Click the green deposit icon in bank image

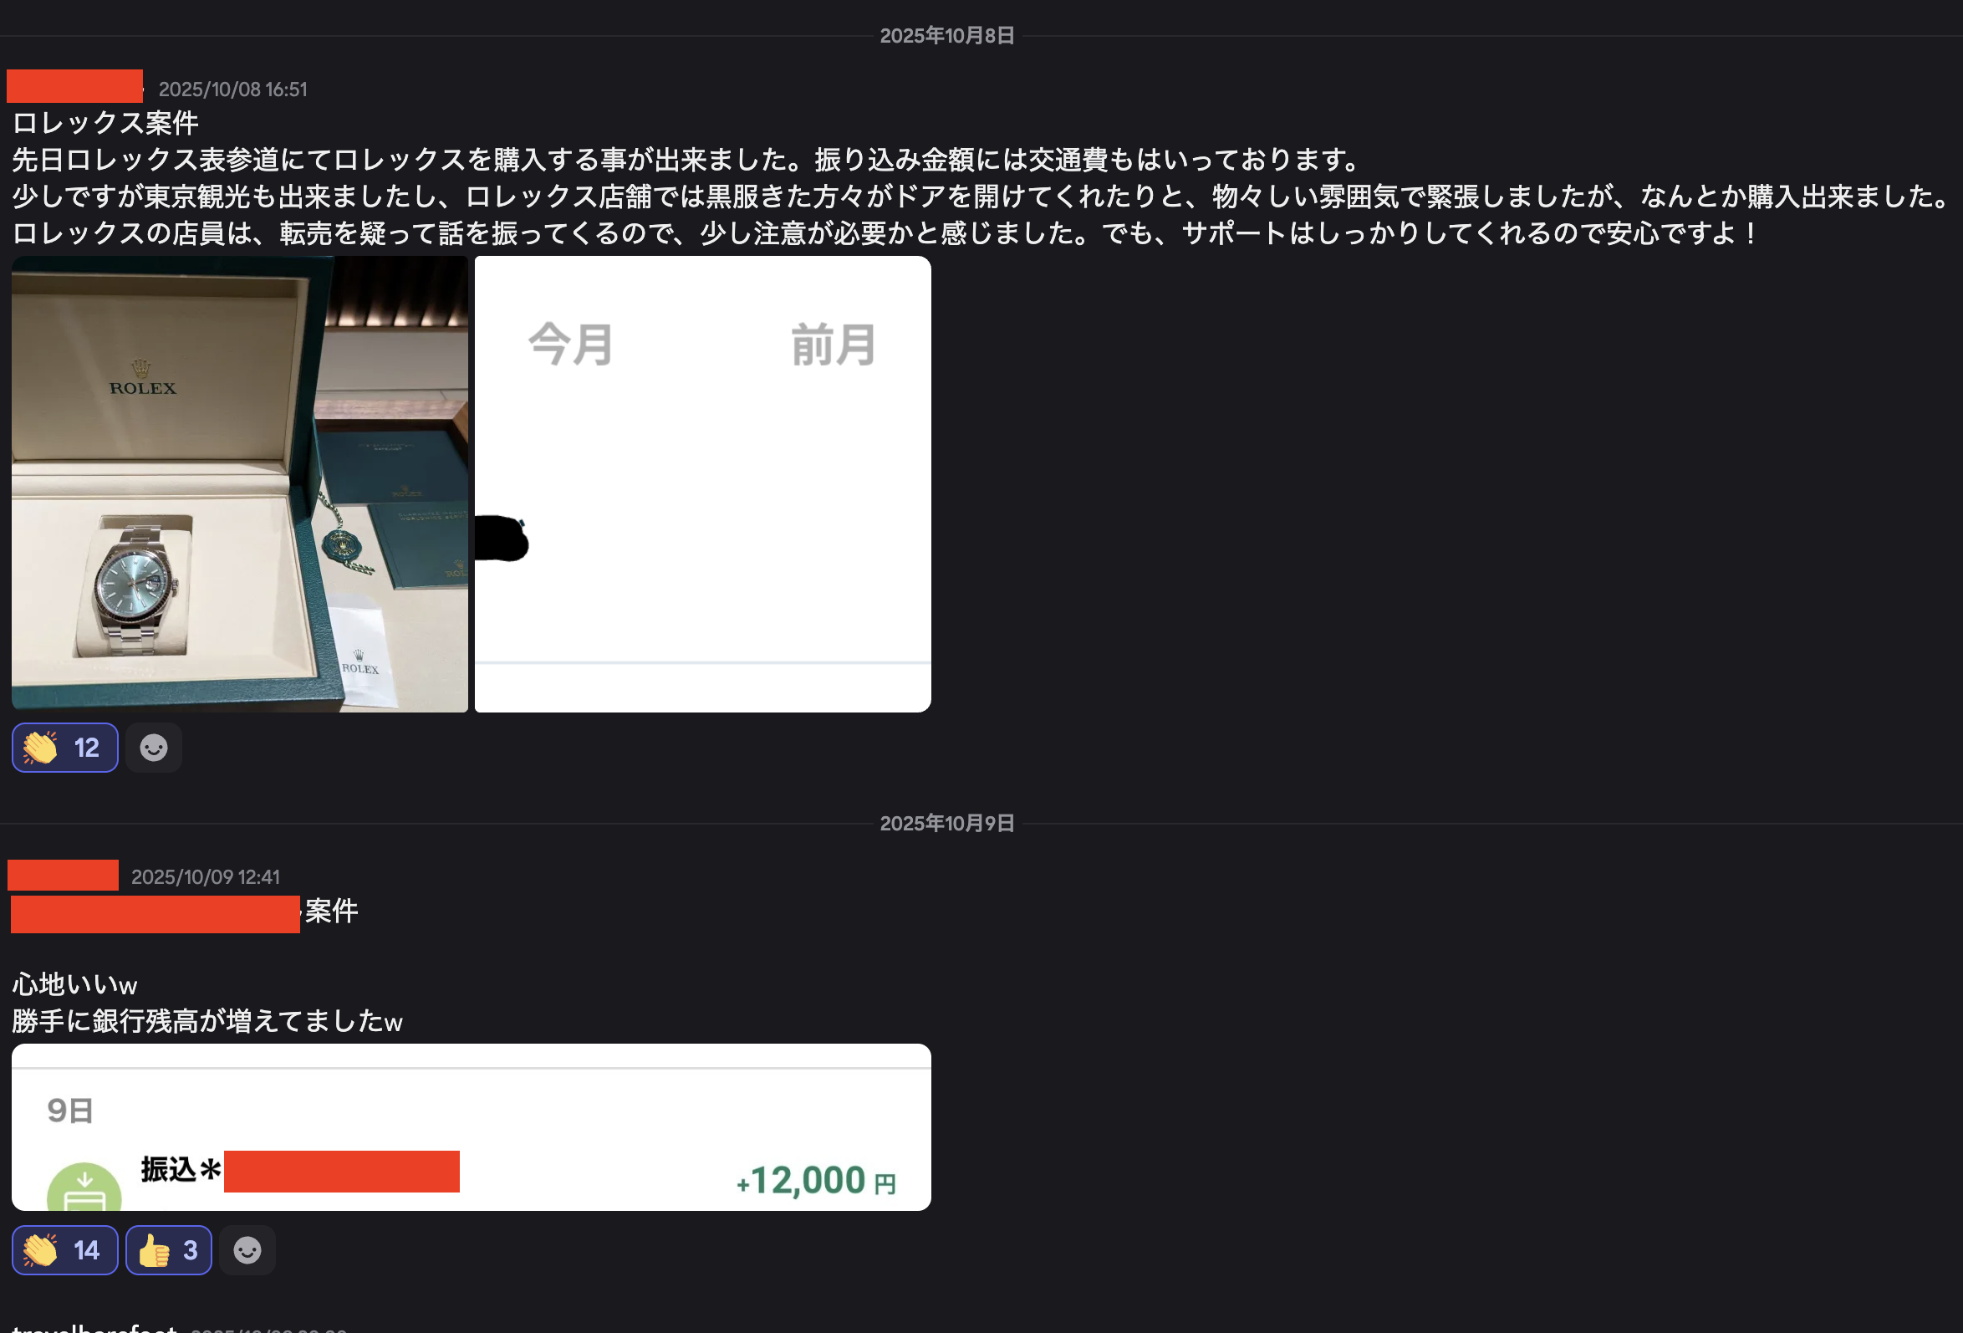84,1187
